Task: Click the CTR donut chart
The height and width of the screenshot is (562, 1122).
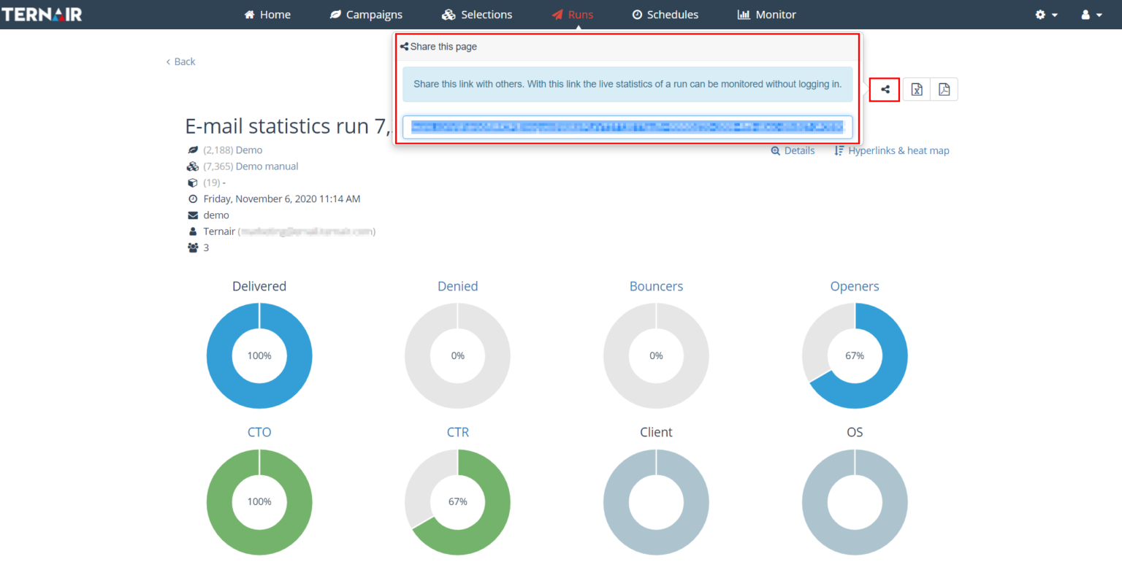Action: 458,501
